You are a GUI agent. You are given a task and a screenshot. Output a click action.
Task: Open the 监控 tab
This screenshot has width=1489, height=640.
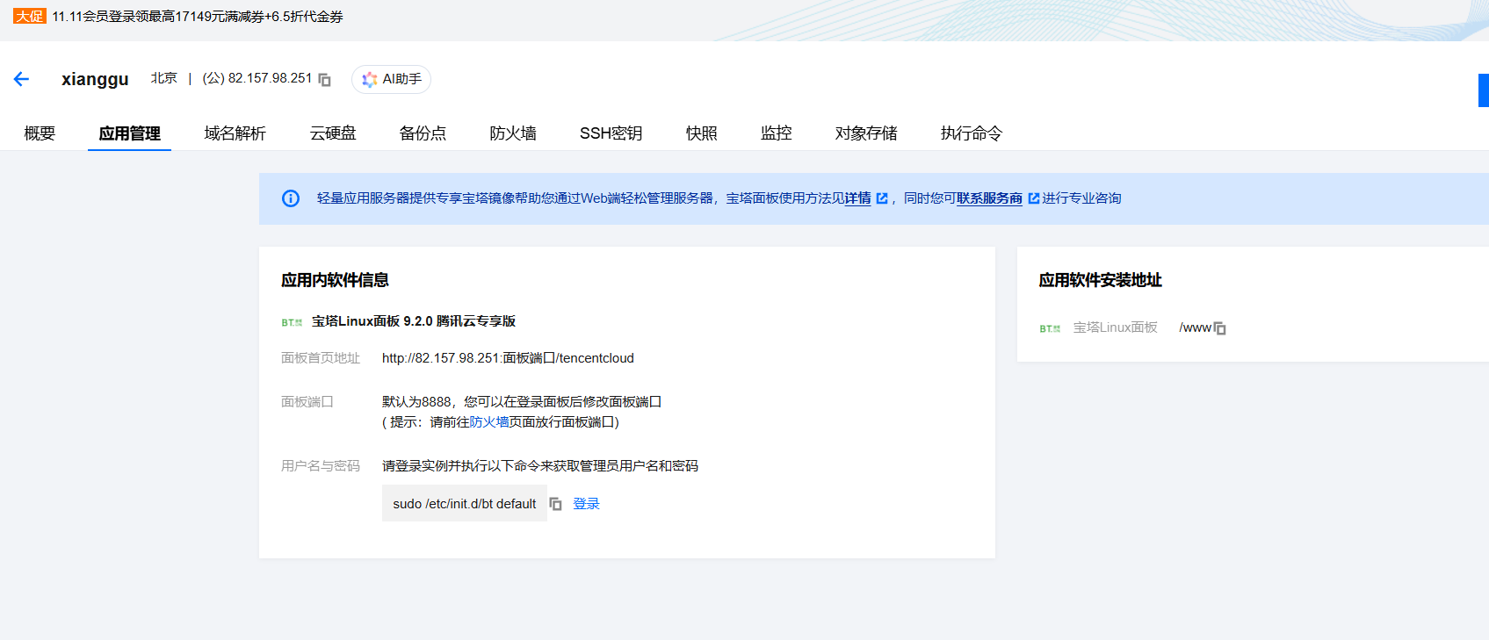[777, 133]
